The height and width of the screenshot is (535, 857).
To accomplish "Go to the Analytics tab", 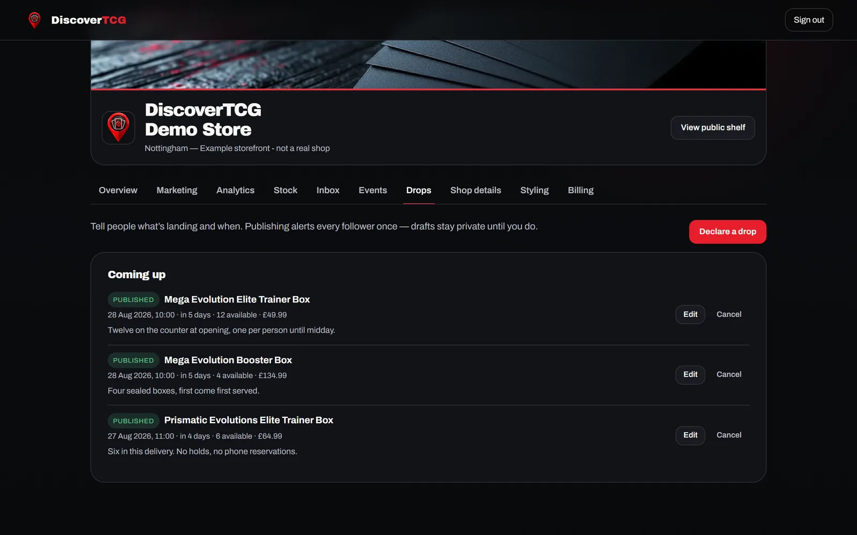I will click(236, 190).
